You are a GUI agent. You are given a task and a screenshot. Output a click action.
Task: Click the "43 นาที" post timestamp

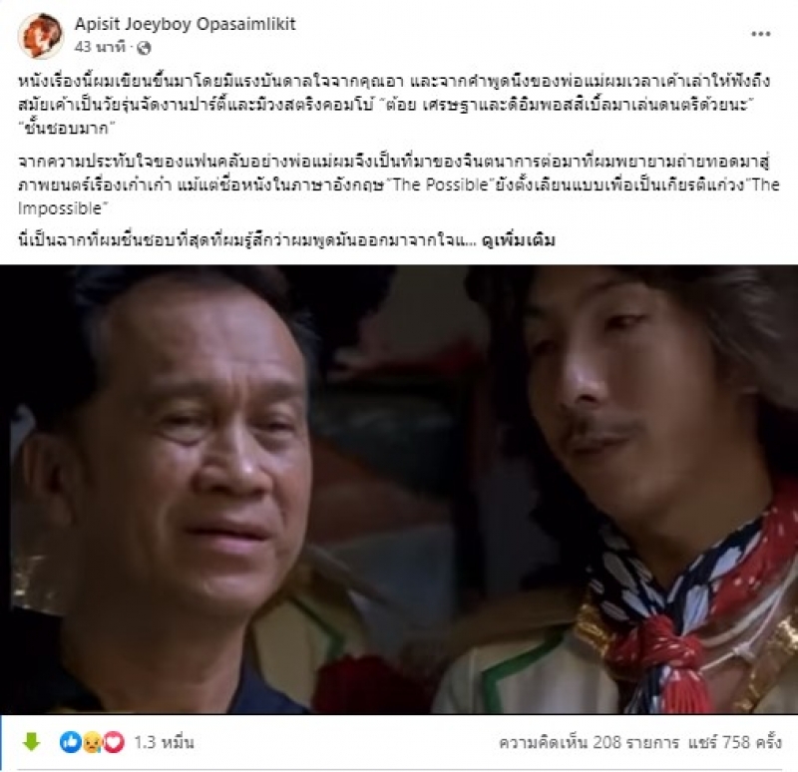click(99, 47)
